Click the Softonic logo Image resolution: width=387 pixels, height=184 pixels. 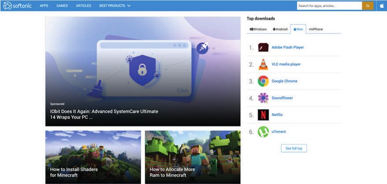[17, 5]
